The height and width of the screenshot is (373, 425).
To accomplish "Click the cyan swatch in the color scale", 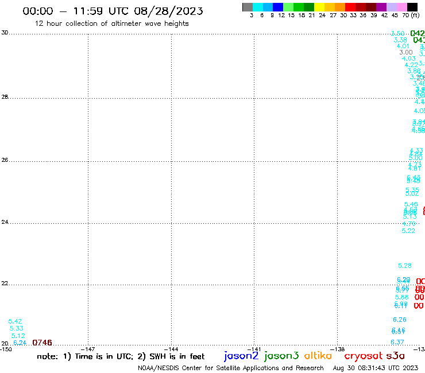I will click(x=258, y=7).
